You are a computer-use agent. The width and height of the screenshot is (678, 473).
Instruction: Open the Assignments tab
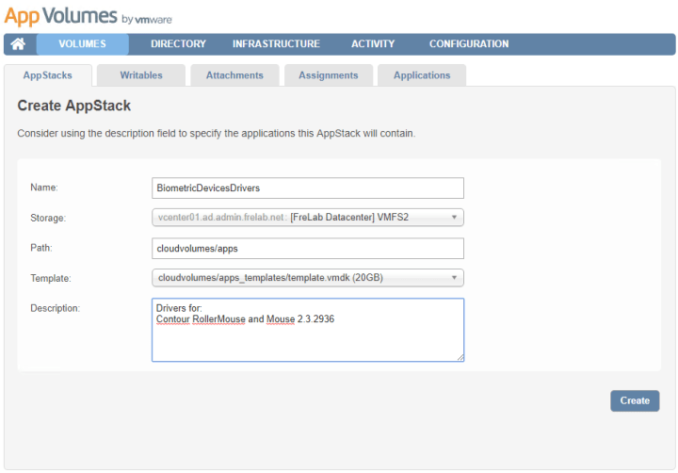329,75
